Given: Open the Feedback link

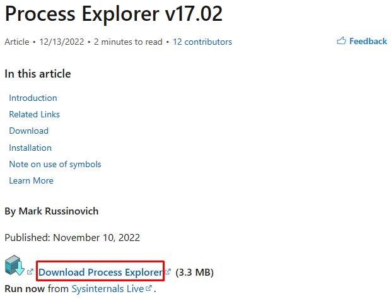Looking at the screenshot, I should tap(368, 41).
